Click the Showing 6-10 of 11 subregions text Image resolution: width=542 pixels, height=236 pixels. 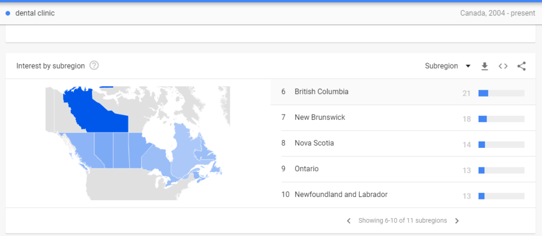pyautogui.click(x=402, y=221)
